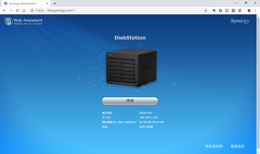260x154 pixels.
Task: Click the browser forward arrow
Action: coord(11,11)
